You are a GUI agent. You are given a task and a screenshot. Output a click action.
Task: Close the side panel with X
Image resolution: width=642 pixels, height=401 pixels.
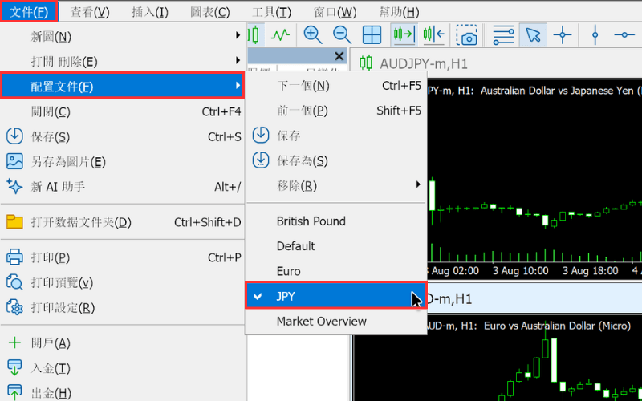(339, 56)
